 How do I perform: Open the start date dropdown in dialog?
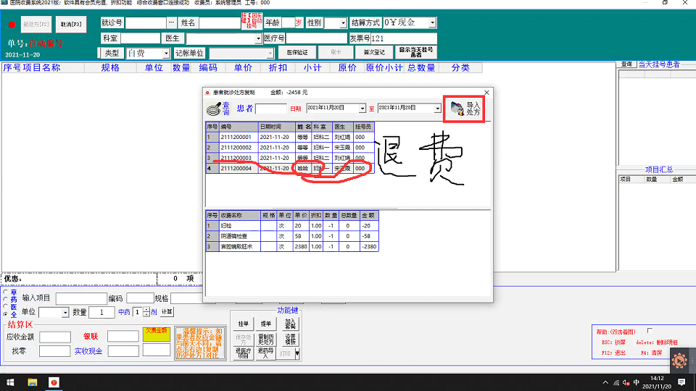(362, 109)
